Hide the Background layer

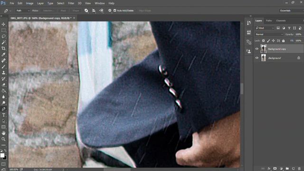tap(257, 58)
